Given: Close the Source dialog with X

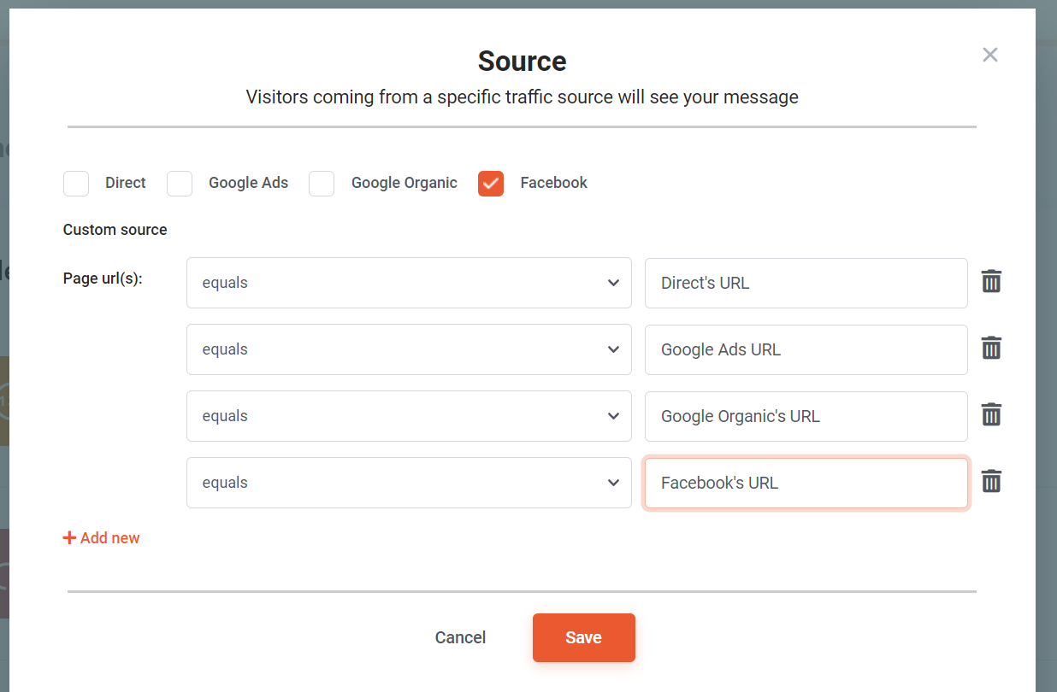Looking at the screenshot, I should pyautogui.click(x=990, y=55).
